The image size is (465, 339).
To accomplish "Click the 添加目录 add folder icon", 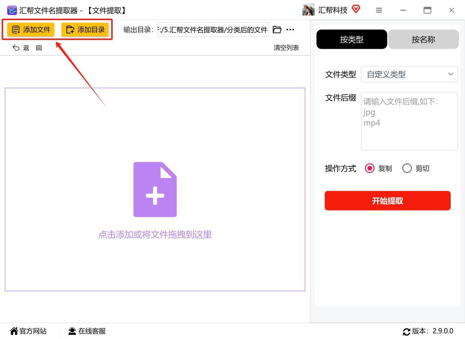I will pyautogui.click(x=70, y=29).
